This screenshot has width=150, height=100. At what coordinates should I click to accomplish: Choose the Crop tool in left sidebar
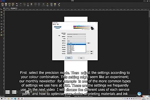[x=2, y=18]
